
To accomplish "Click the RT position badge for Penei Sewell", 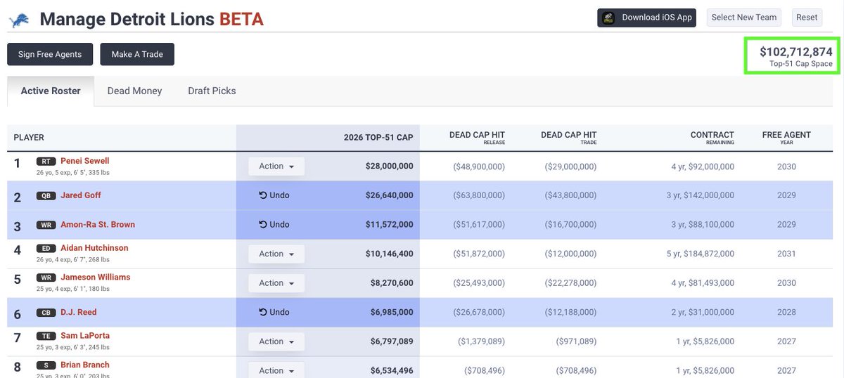I will (x=46, y=161).
